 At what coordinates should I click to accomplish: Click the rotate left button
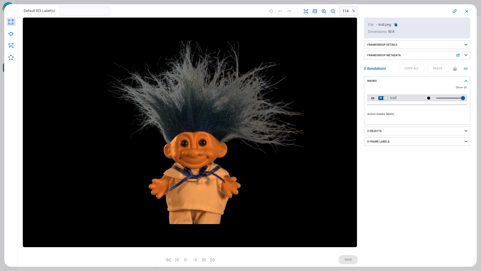[280, 11]
